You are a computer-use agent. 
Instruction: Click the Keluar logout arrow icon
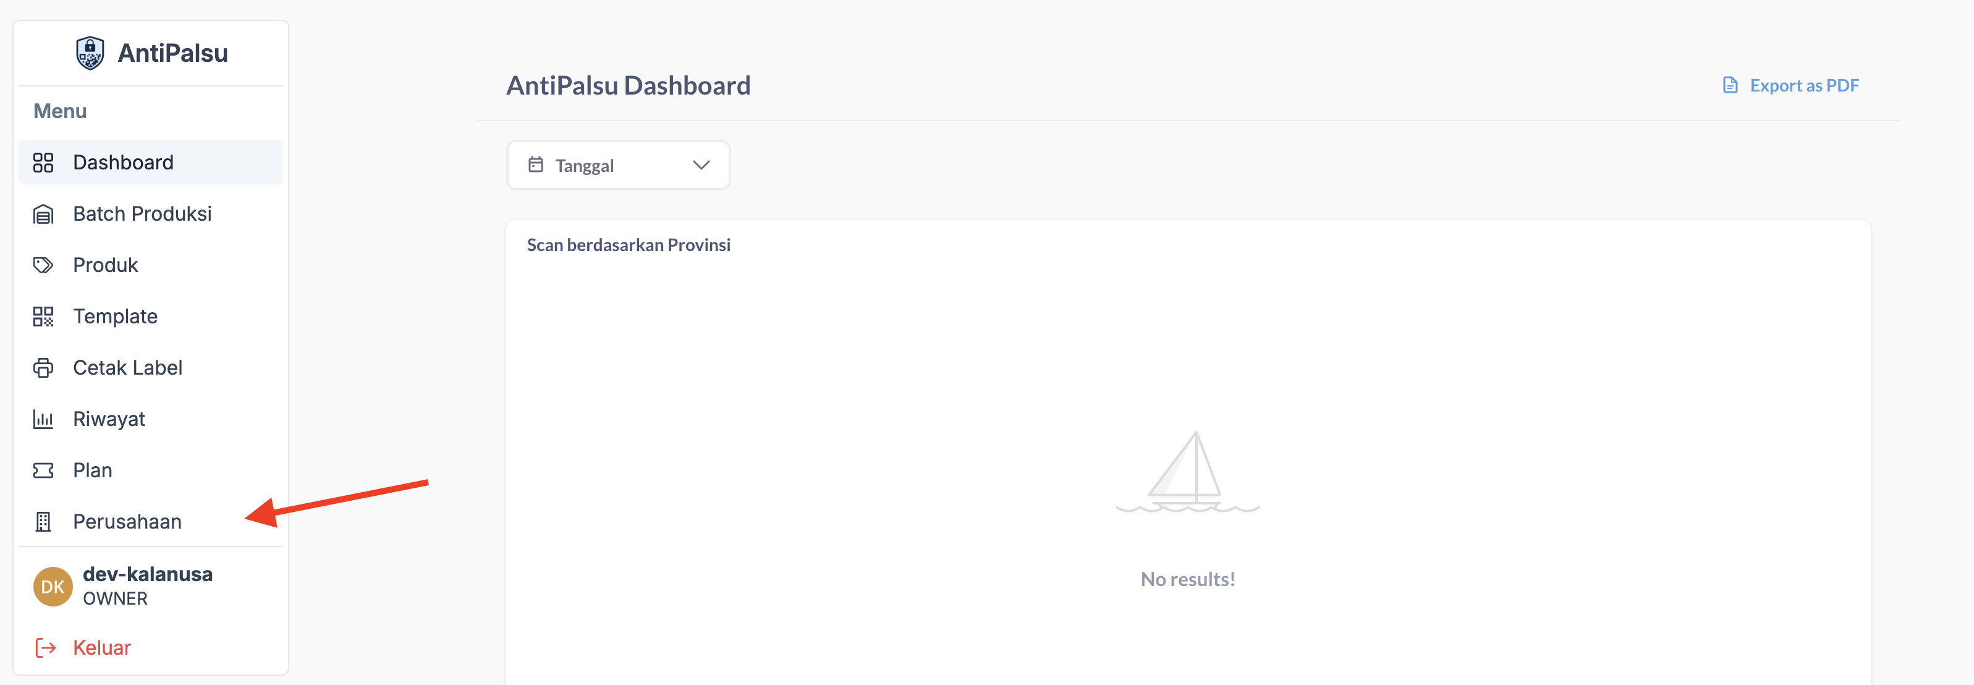tap(45, 647)
